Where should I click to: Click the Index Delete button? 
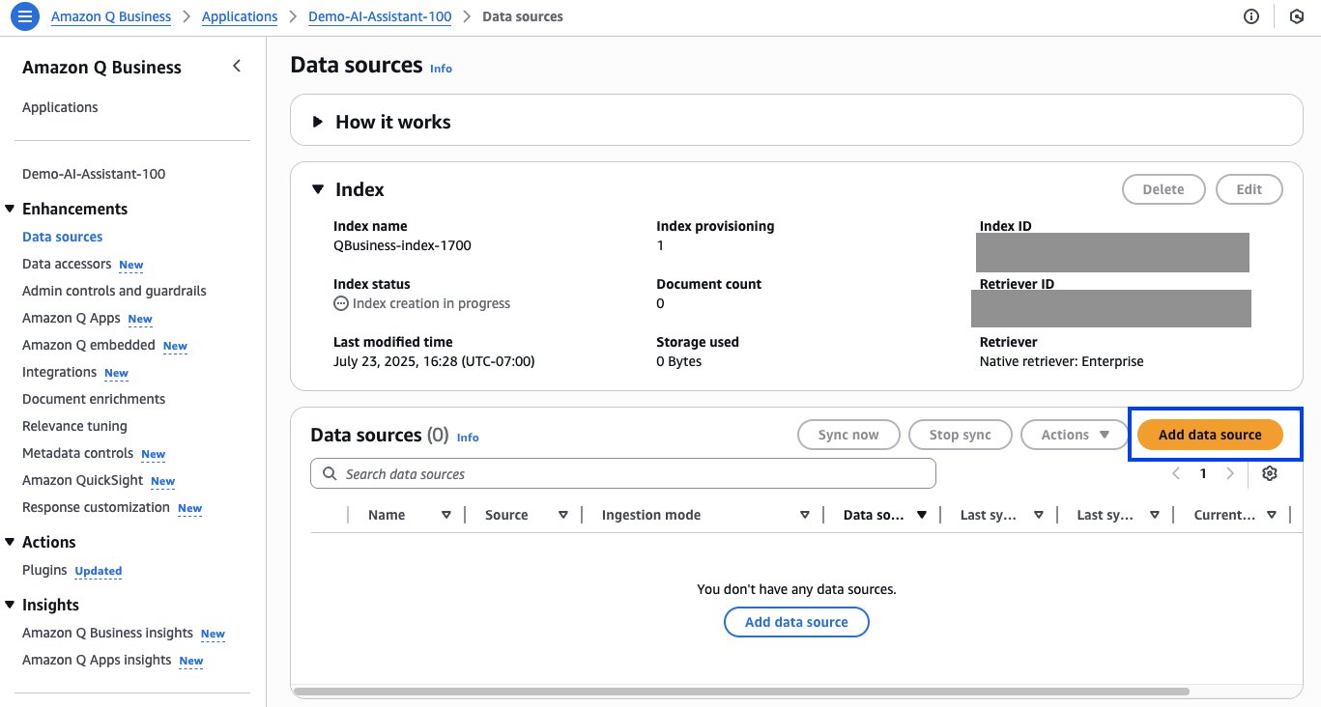pyautogui.click(x=1163, y=189)
